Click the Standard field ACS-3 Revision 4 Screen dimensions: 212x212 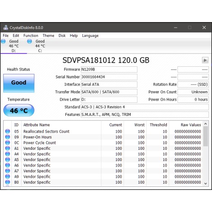coord(145,107)
